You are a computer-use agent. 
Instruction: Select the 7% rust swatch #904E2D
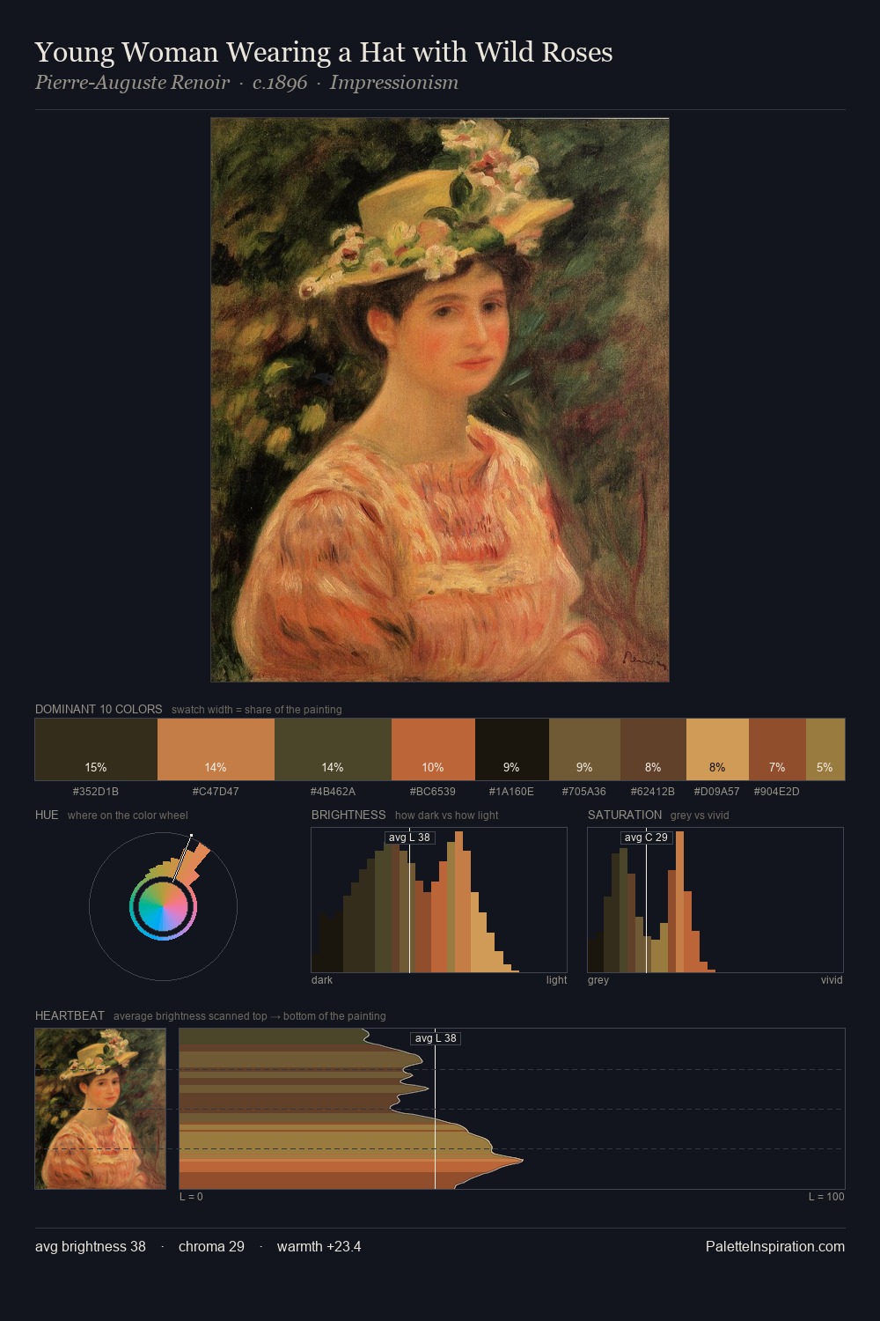click(777, 749)
